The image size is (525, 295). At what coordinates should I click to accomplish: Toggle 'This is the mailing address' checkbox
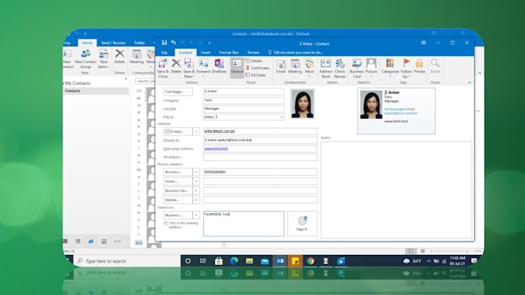click(x=165, y=223)
